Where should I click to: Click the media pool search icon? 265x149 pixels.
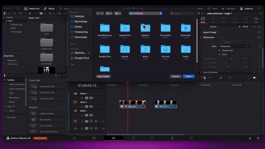[50, 13]
